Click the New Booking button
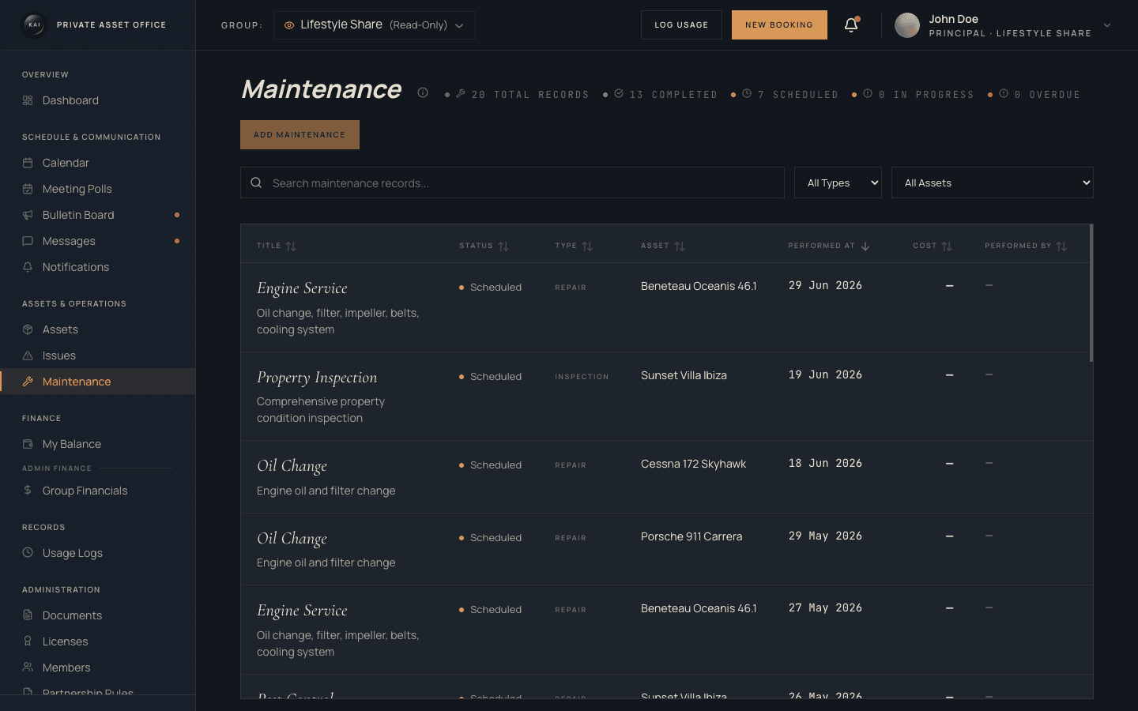 point(779,25)
